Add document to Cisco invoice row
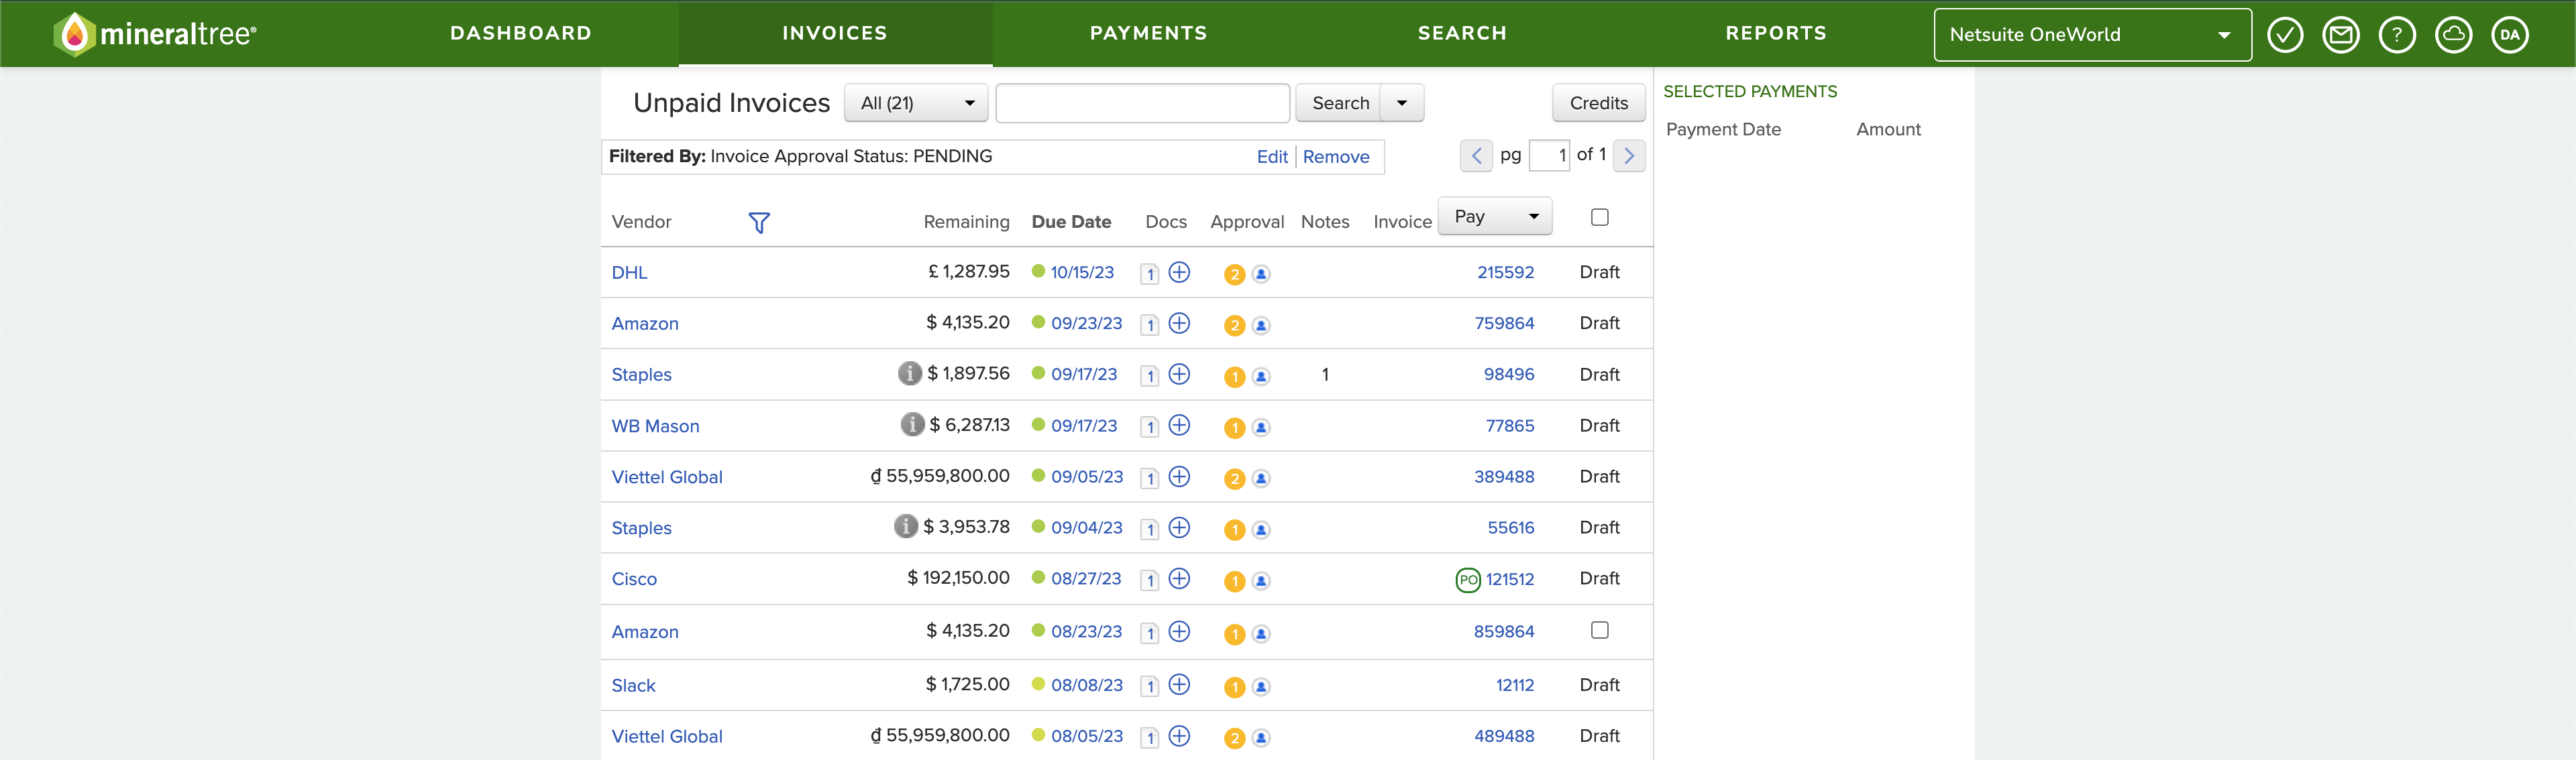This screenshot has height=760, width=2576. (x=1179, y=579)
